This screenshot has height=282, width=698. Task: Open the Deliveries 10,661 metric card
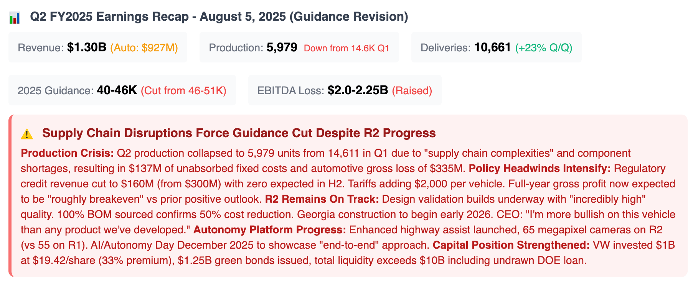click(x=497, y=47)
